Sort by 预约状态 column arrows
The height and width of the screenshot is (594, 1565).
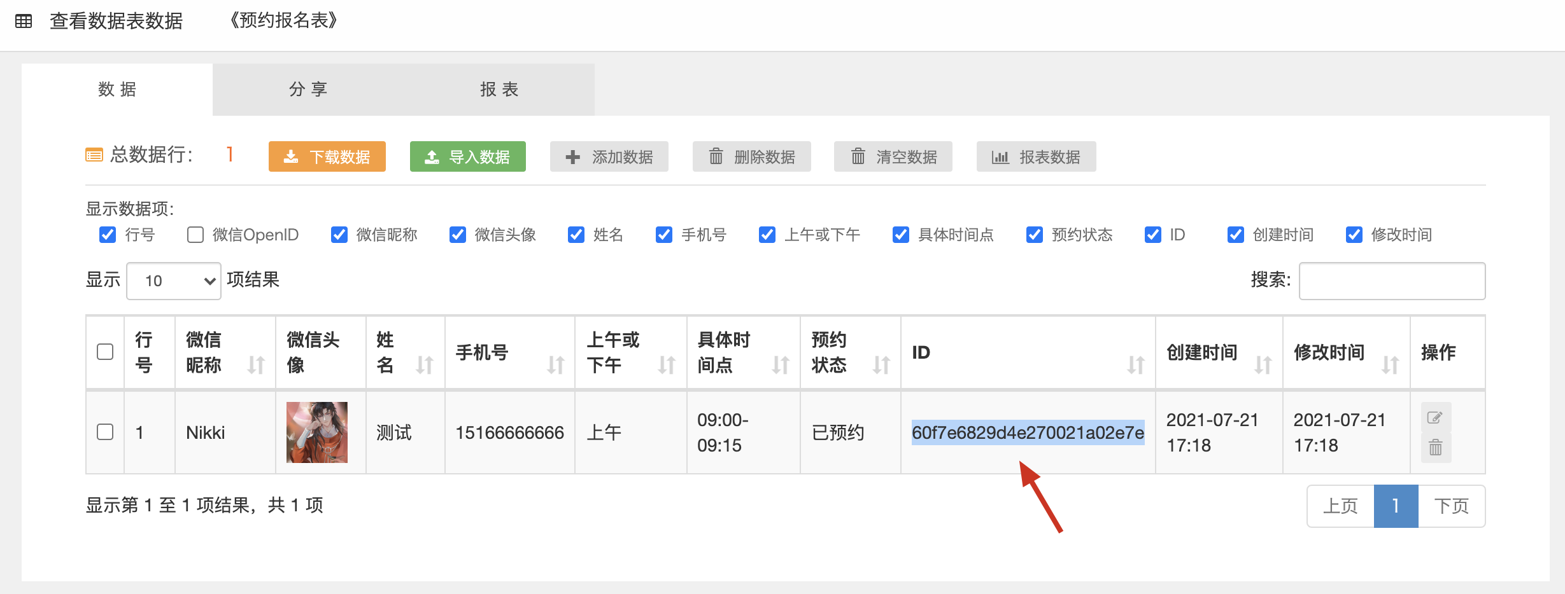pyautogui.click(x=881, y=365)
